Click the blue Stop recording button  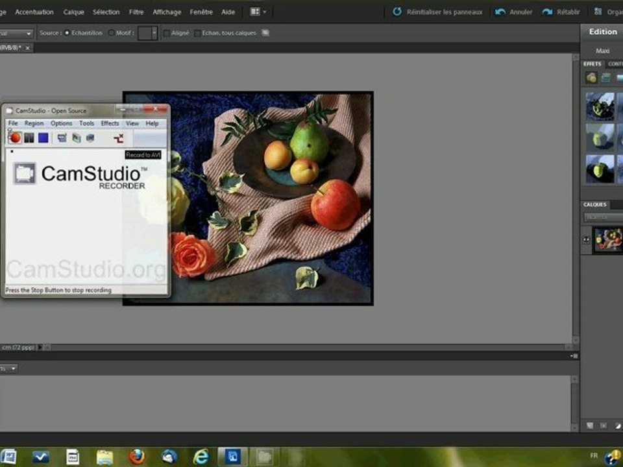pyautogui.click(x=43, y=138)
